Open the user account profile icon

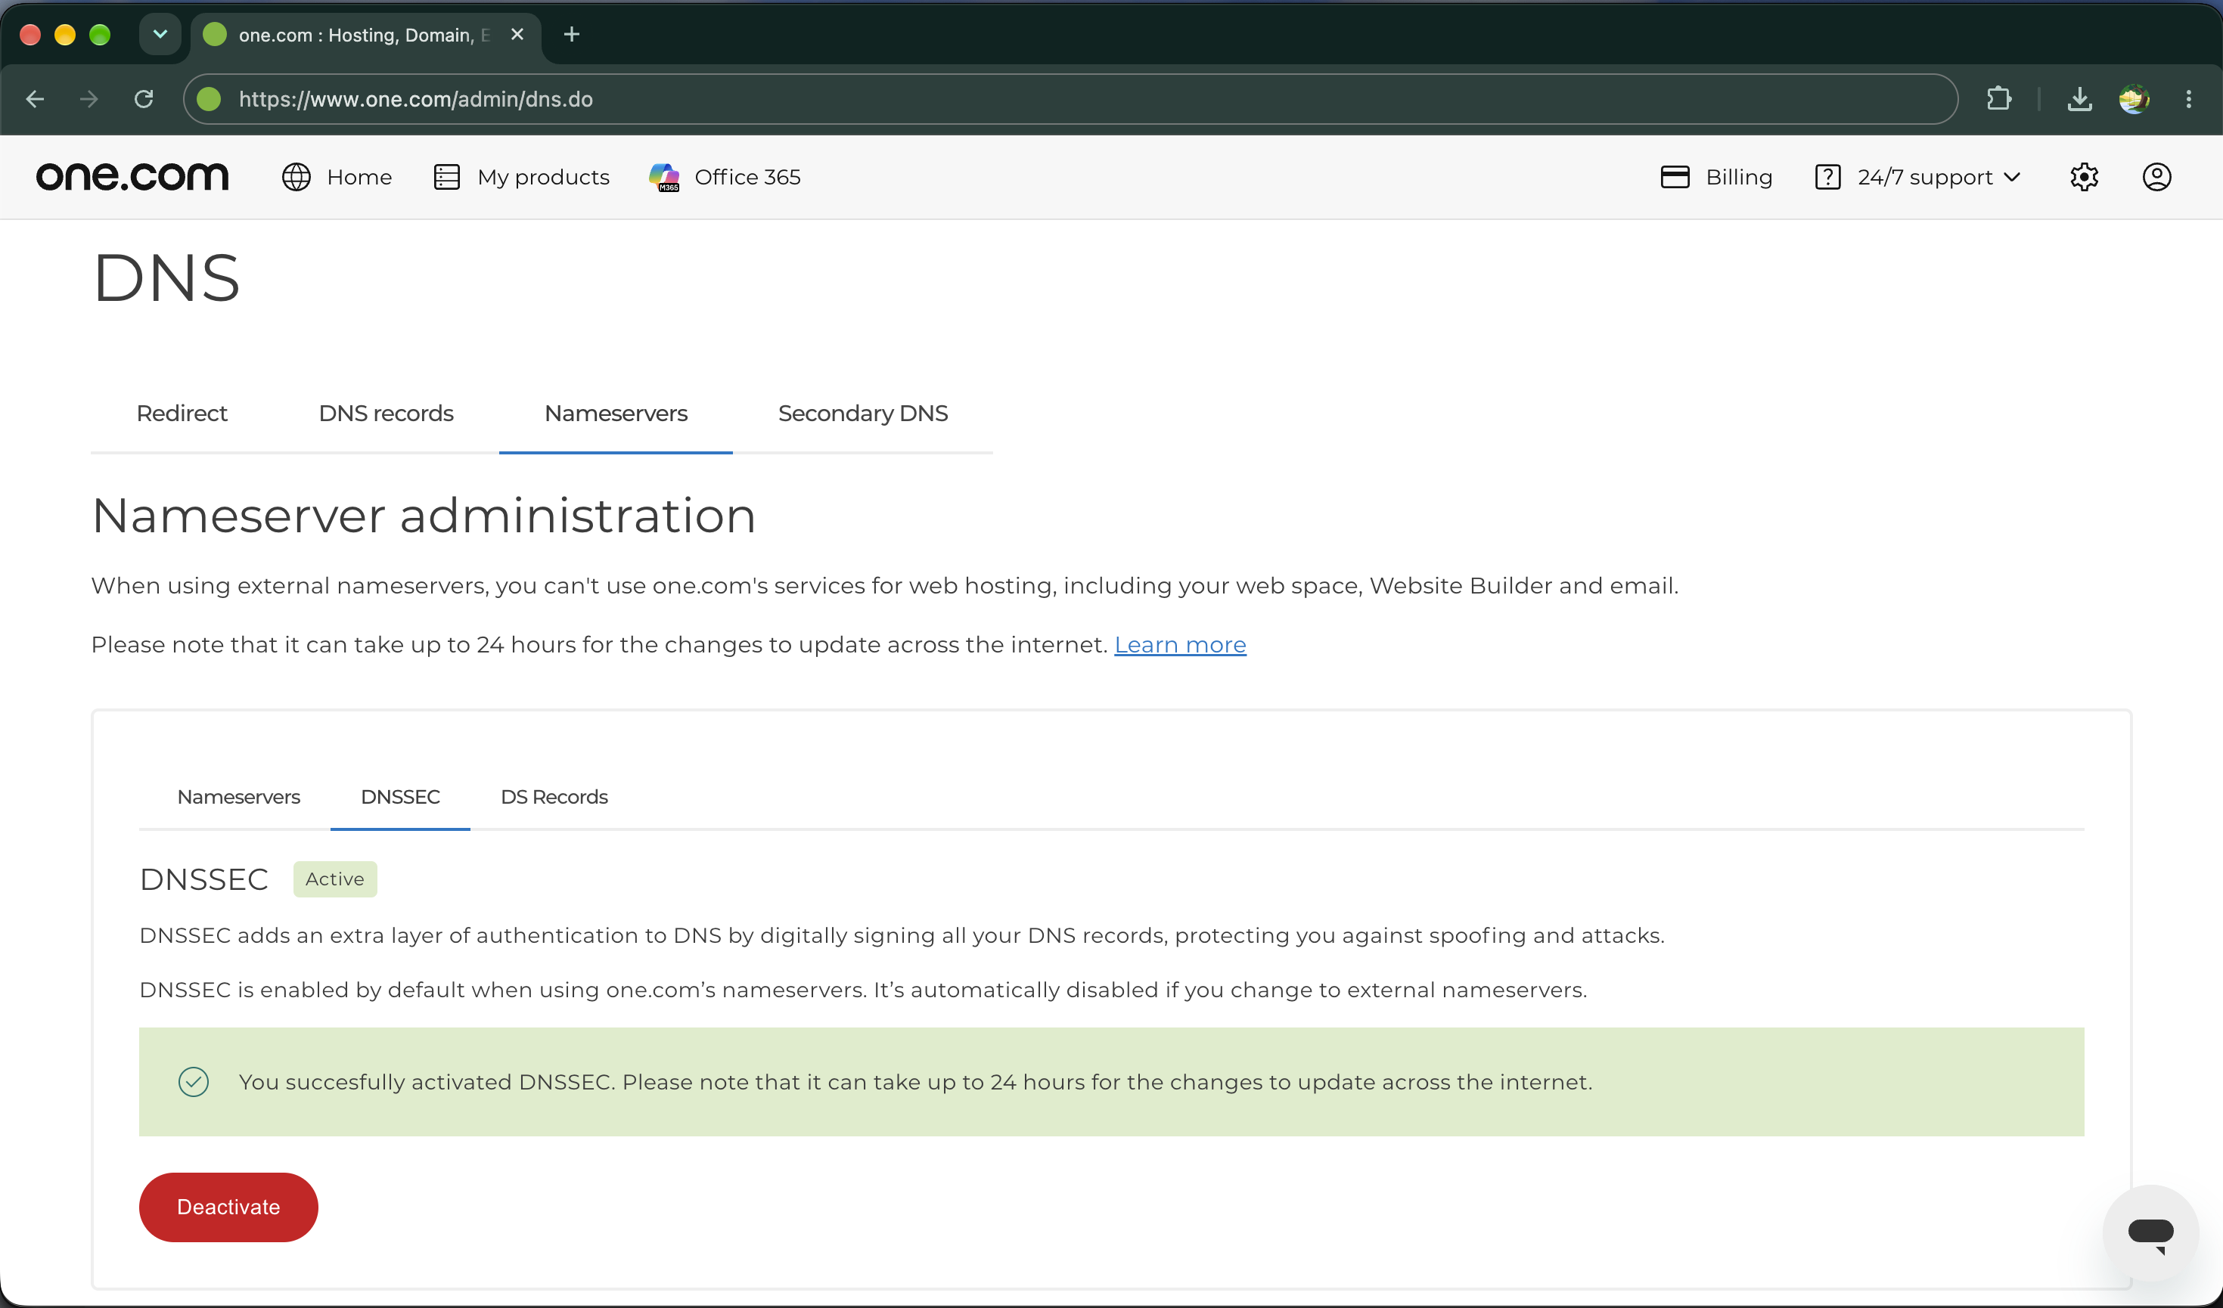[x=2156, y=177]
